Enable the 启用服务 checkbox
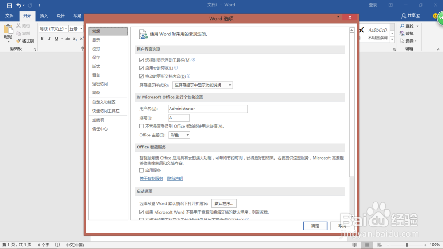 click(141, 171)
